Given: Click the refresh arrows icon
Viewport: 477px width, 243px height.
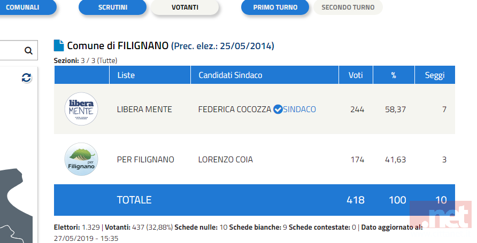Looking at the screenshot, I should (26, 78).
